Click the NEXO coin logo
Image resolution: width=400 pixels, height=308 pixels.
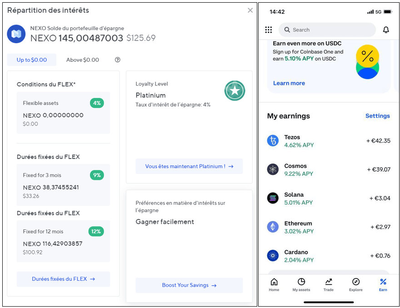pos(16,34)
